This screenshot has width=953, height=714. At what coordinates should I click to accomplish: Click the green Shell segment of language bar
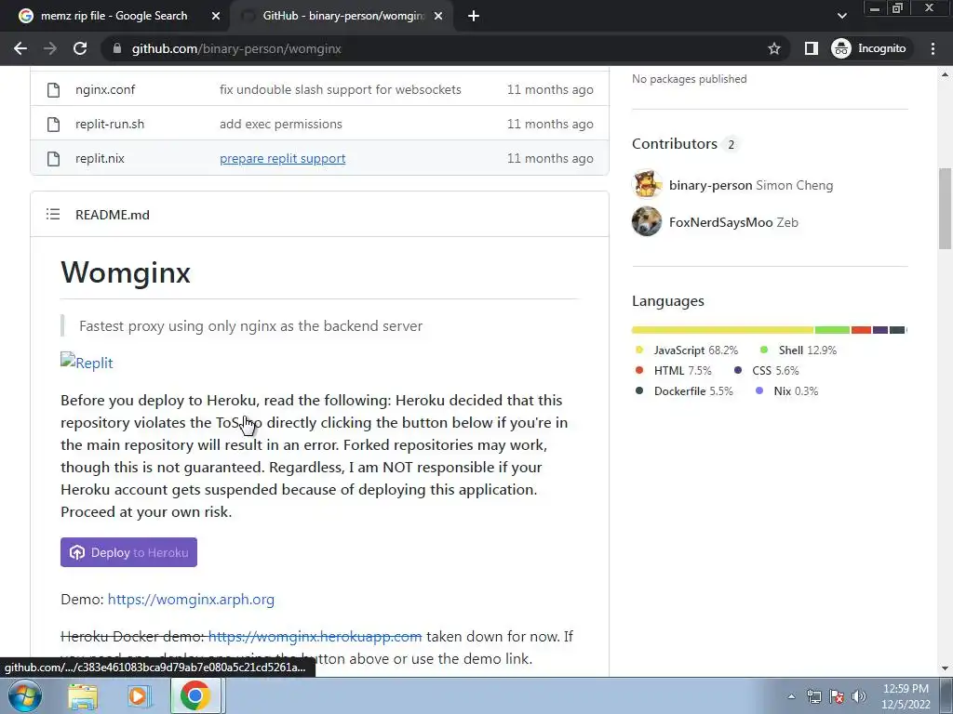[832, 330]
